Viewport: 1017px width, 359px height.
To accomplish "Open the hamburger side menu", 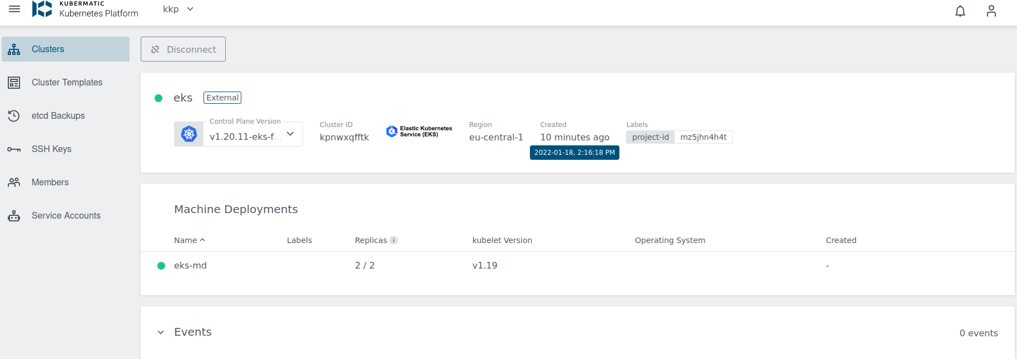I will [x=14, y=9].
